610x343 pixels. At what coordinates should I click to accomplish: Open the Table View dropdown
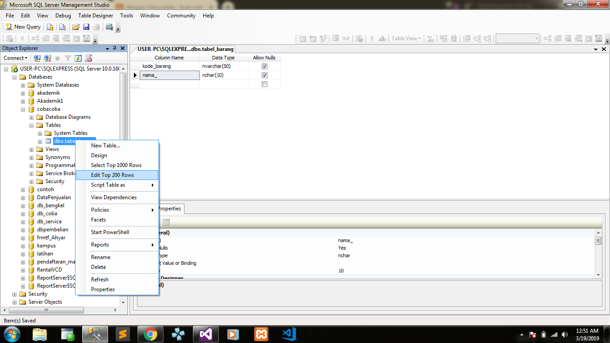[406, 38]
